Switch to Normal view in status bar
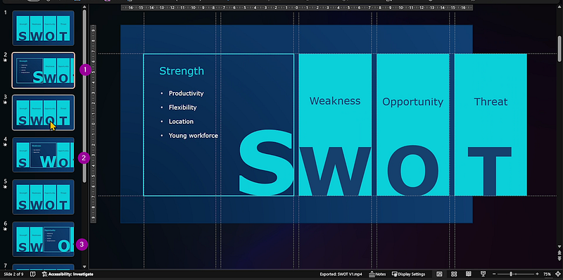The image size is (563, 280). pos(439,274)
